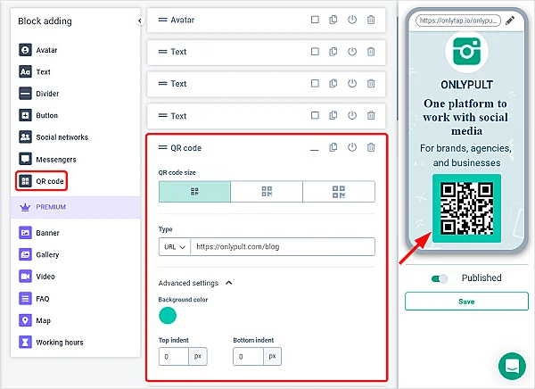Select the small QR code size
This screenshot has height=389, width=535.
click(194, 191)
